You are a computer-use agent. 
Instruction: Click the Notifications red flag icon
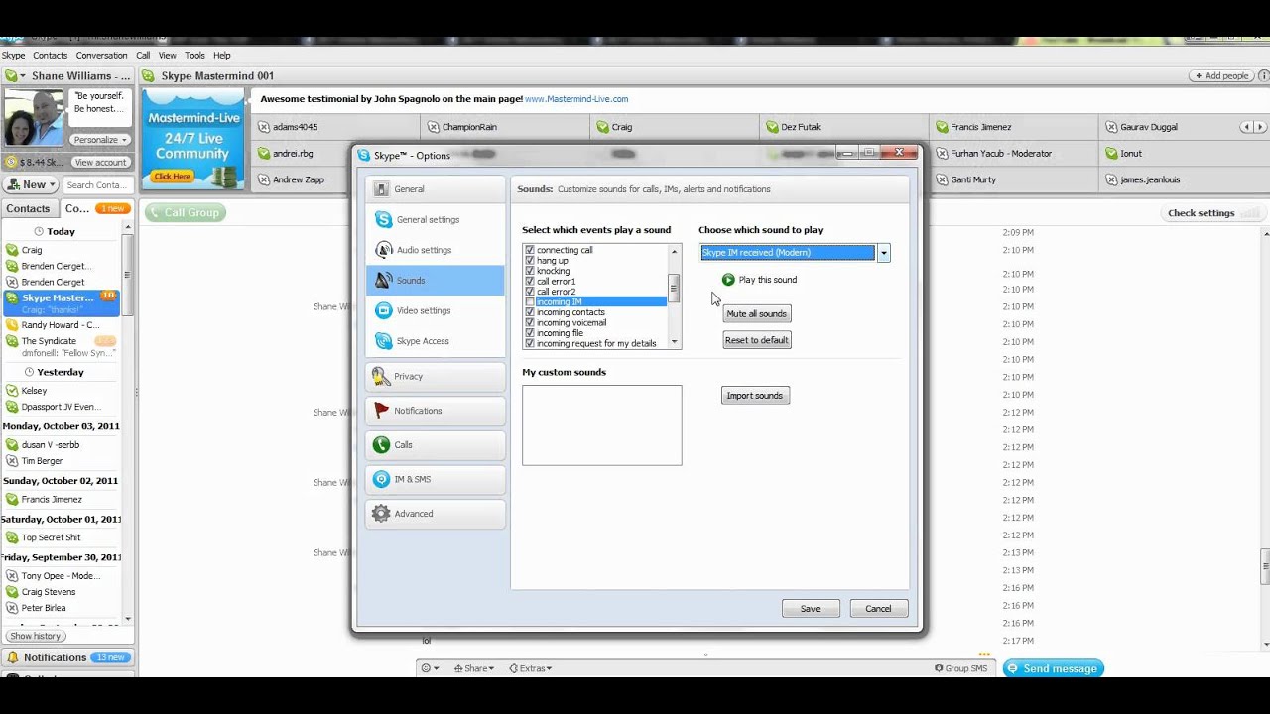(381, 411)
